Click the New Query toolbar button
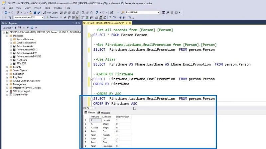Screen dimensions: 266x149 [51, 13]
